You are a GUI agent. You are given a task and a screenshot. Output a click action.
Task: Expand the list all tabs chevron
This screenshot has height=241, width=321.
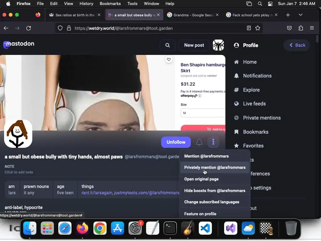301,15
